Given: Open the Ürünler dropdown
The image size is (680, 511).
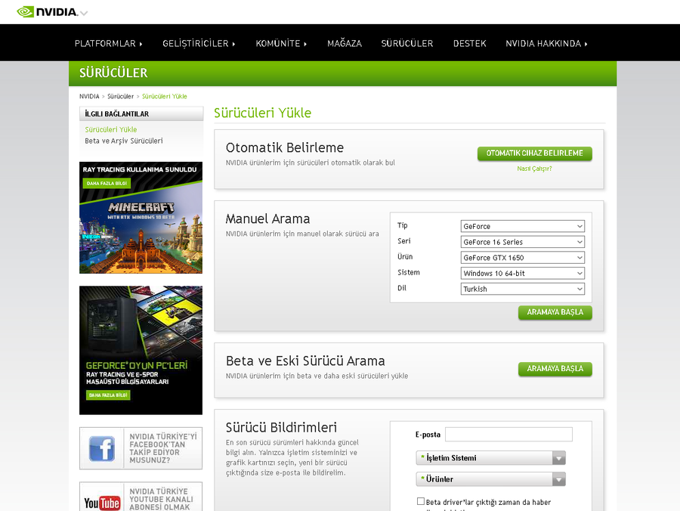Looking at the screenshot, I should [490, 479].
